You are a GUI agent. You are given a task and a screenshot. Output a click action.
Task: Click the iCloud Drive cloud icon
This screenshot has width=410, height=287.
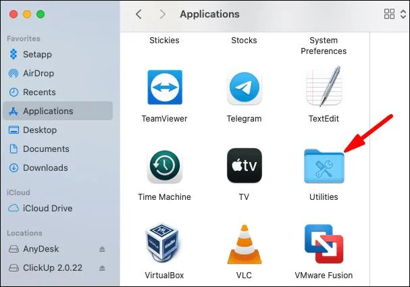click(14, 208)
